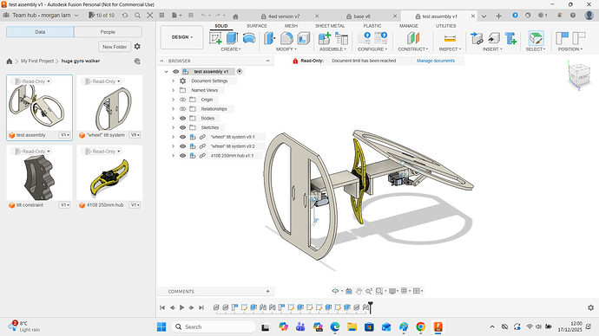The height and width of the screenshot is (336, 599).
Task: Open the 4wd version v7 document tab
Action: pyautogui.click(x=284, y=16)
